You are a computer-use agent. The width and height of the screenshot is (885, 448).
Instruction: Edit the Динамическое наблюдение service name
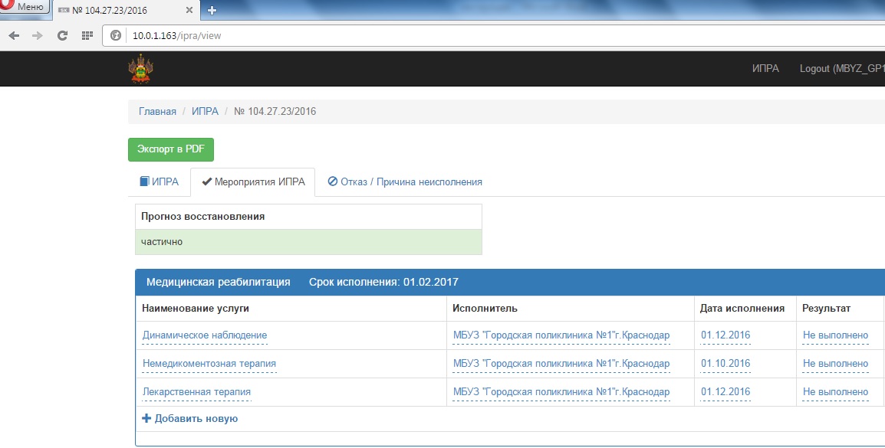205,335
